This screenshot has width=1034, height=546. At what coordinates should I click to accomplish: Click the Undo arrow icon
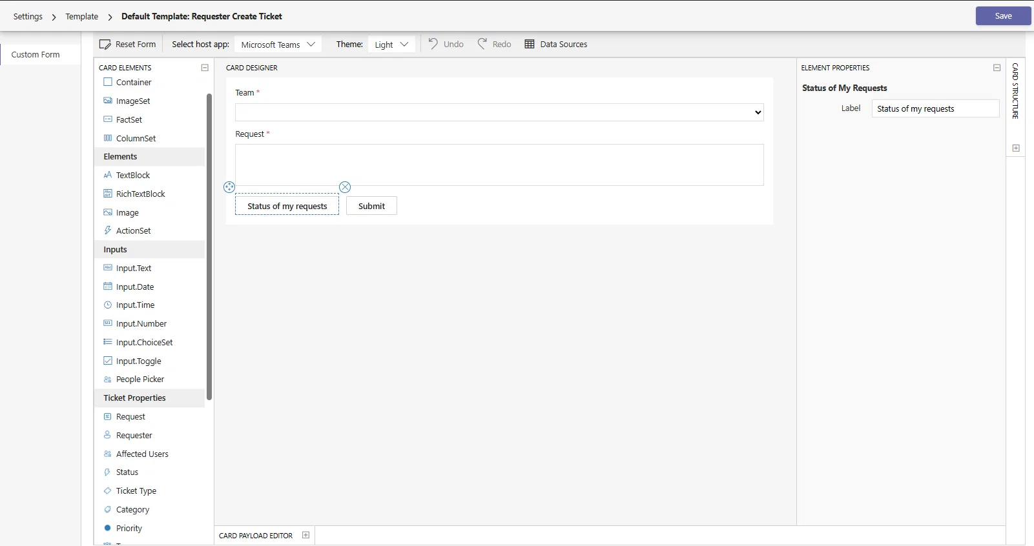433,43
